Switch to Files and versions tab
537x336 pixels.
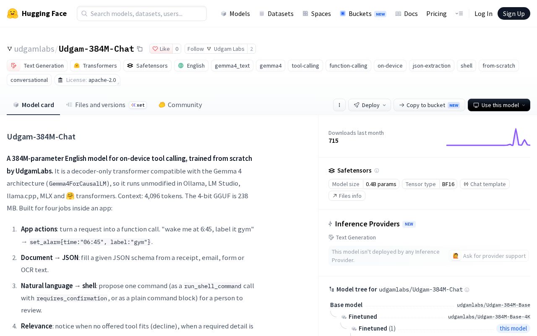coord(107,105)
